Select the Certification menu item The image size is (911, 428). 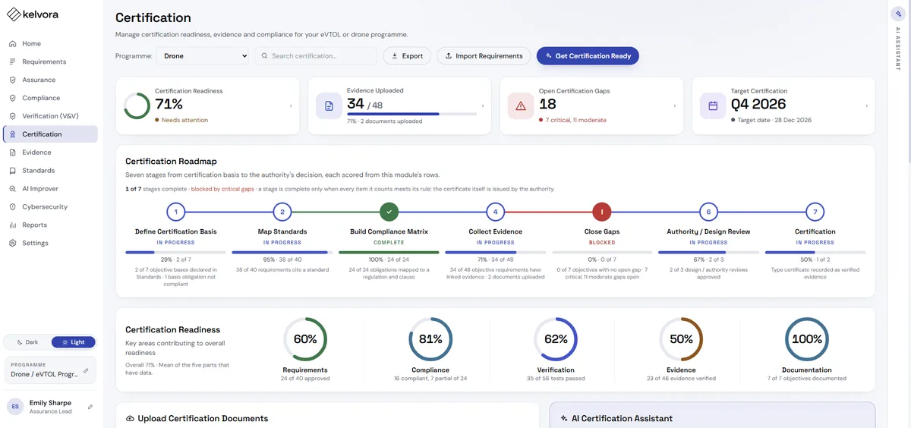pyautogui.click(x=50, y=134)
